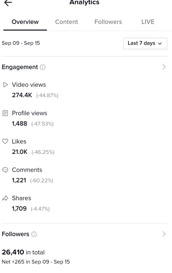This screenshot has width=172, height=273.
Task: Click the Shares arrow icon
Action: tap(5, 198)
